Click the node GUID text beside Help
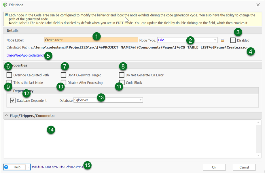The width and height of the screenshot is (265, 173). pos(58,167)
